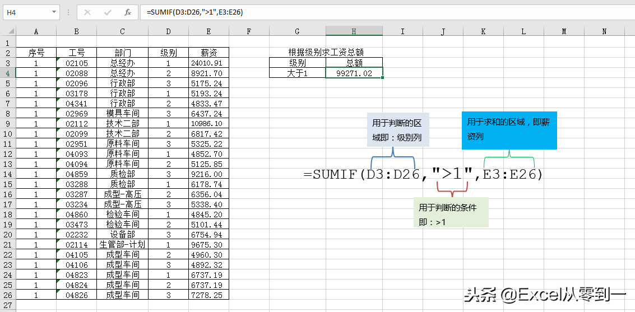Click cell with 工号 02105
635x312 pixels.
pos(77,63)
